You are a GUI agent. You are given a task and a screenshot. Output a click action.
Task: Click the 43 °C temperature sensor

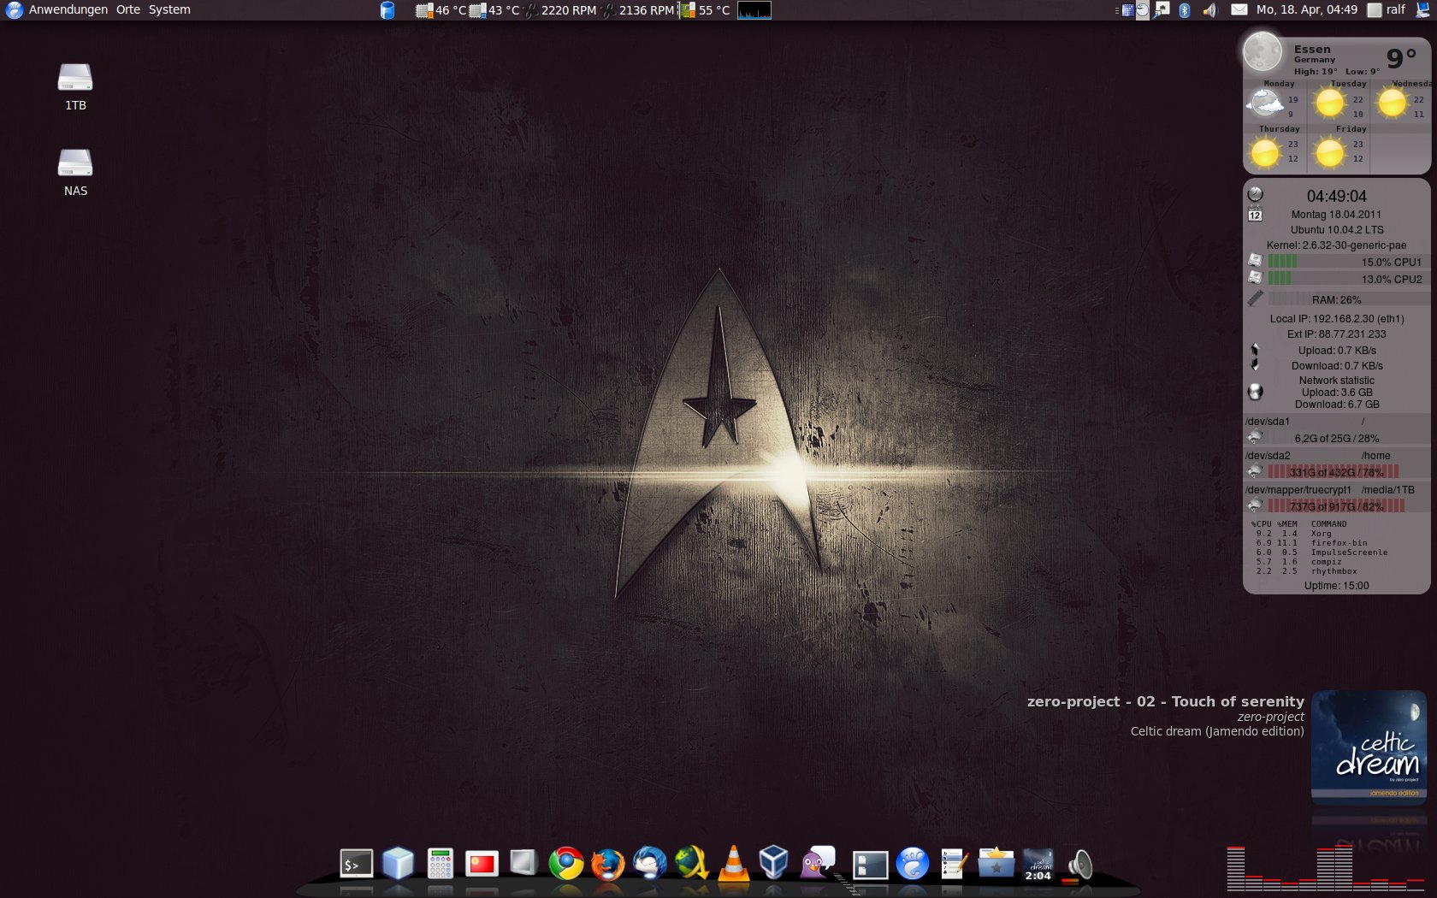[494, 10]
